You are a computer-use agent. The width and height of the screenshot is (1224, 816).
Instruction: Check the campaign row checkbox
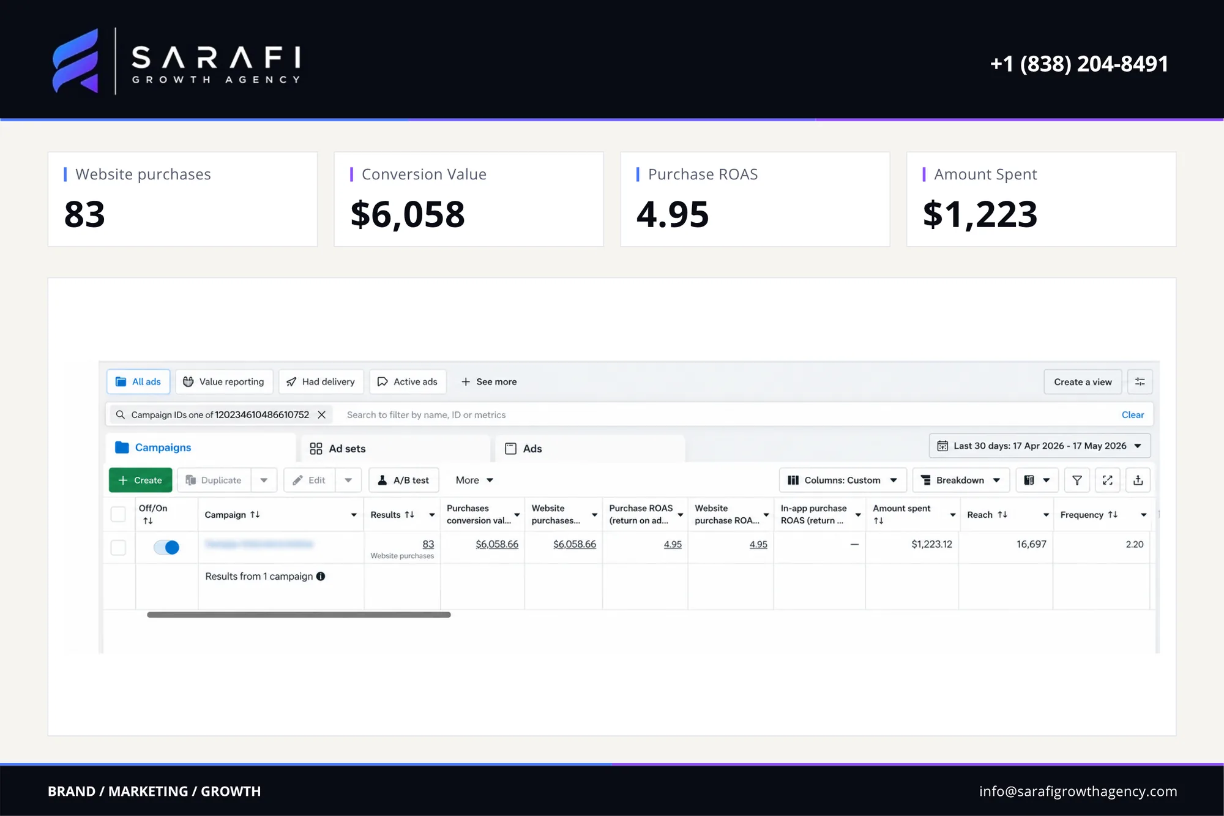[118, 547]
